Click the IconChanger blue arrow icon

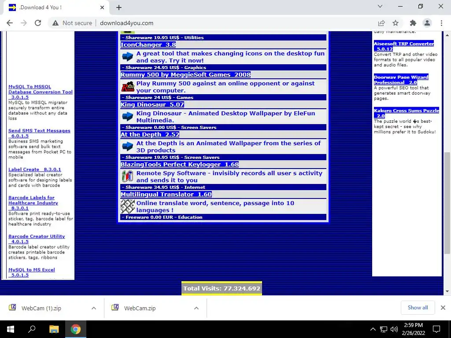tap(127, 57)
